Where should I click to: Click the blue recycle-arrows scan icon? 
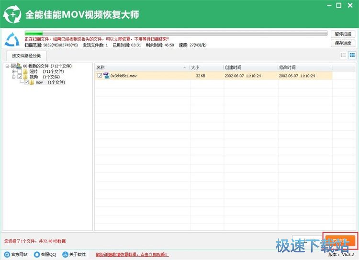(x=12, y=39)
